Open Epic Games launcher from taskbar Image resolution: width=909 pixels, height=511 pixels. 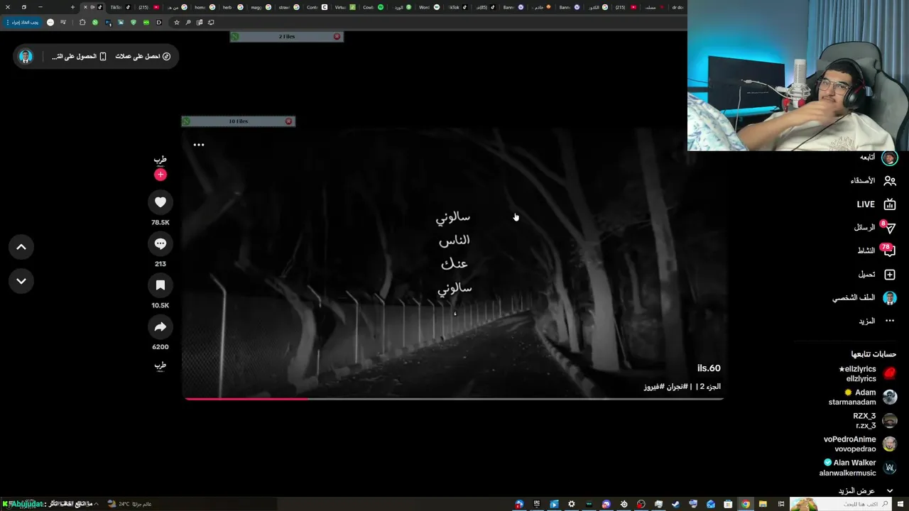(x=537, y=504)
